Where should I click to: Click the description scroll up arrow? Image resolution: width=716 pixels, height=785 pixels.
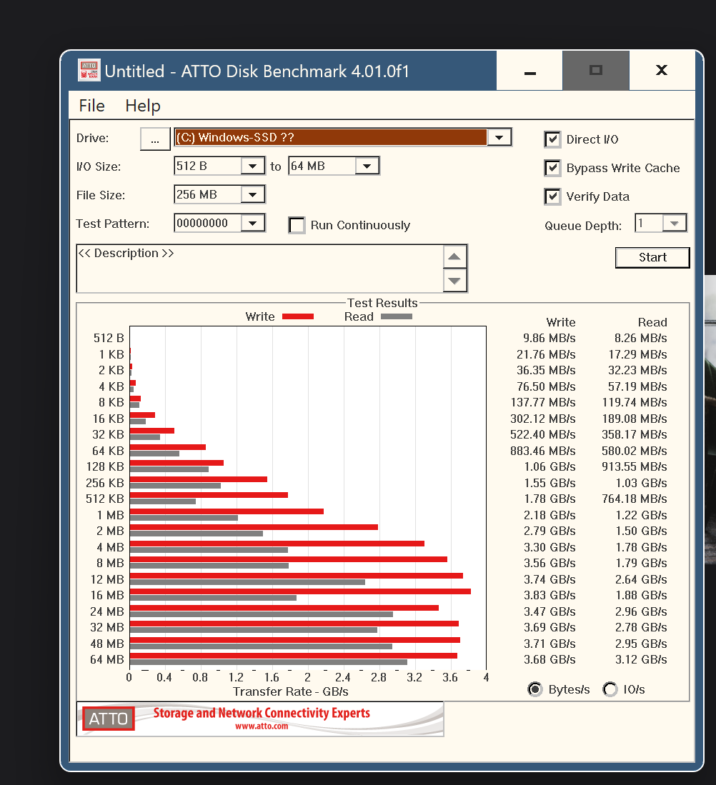click(454, 257)
